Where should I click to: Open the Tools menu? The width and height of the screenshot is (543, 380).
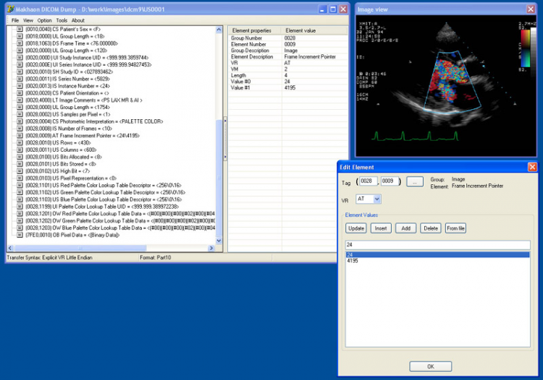point(62,20)
